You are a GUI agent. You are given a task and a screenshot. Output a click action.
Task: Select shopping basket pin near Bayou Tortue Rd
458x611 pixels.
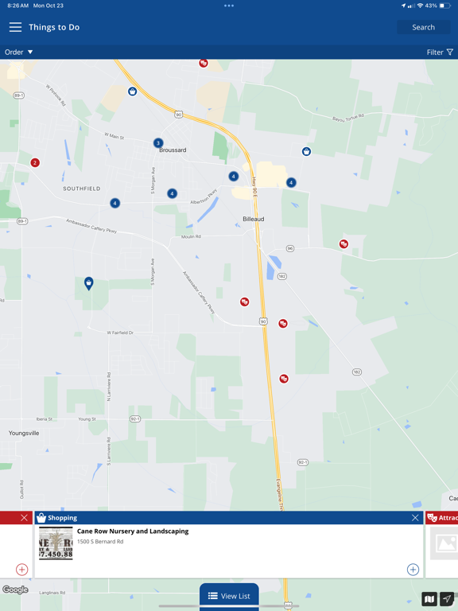[306, 152]
